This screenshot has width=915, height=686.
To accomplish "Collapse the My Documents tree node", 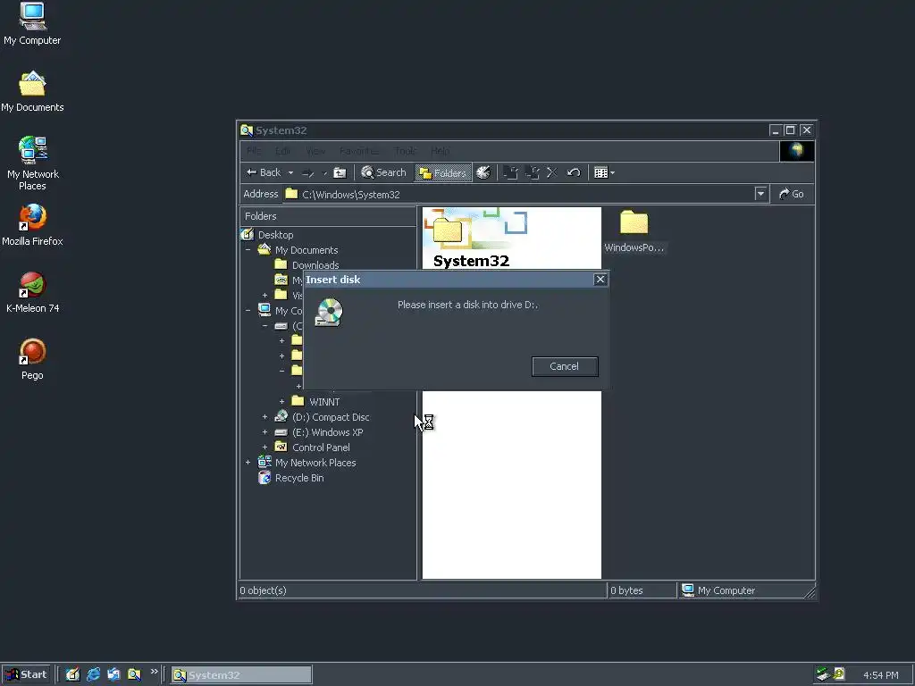I will click(248, 250).
